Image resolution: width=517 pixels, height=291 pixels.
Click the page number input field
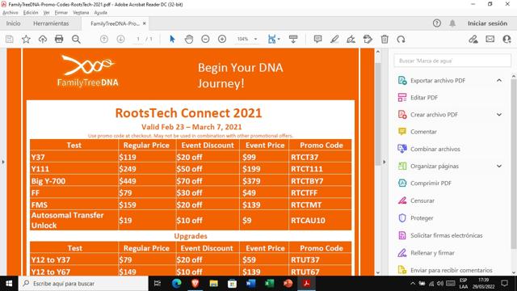pyautogui.click(x=138, y=39)
